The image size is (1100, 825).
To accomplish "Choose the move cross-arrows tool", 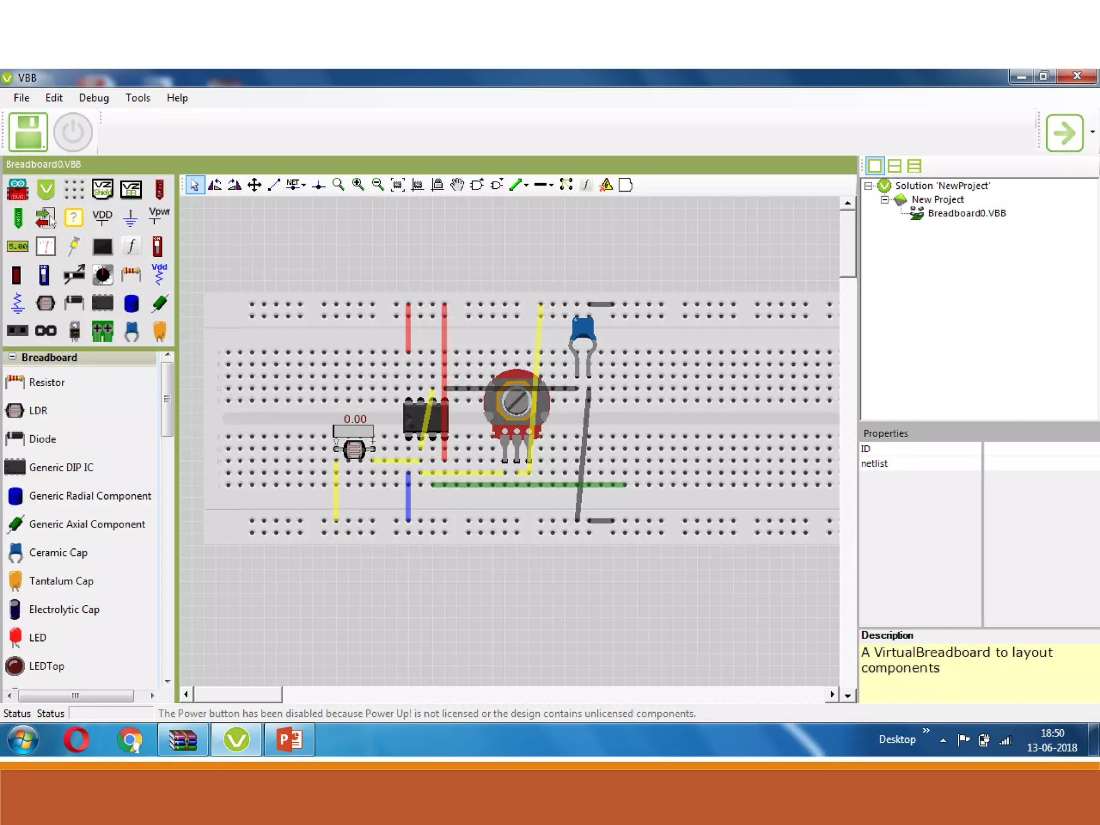I will [x=254, y=185].
